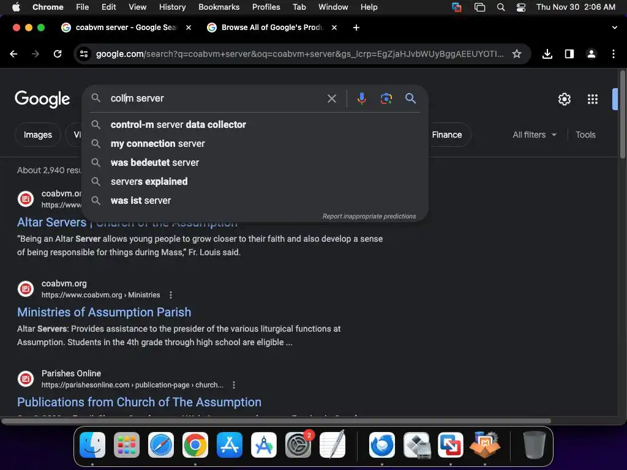The image size is (627, 470).
Task: Go back to previous page
Action: click(x=13, y=54)
